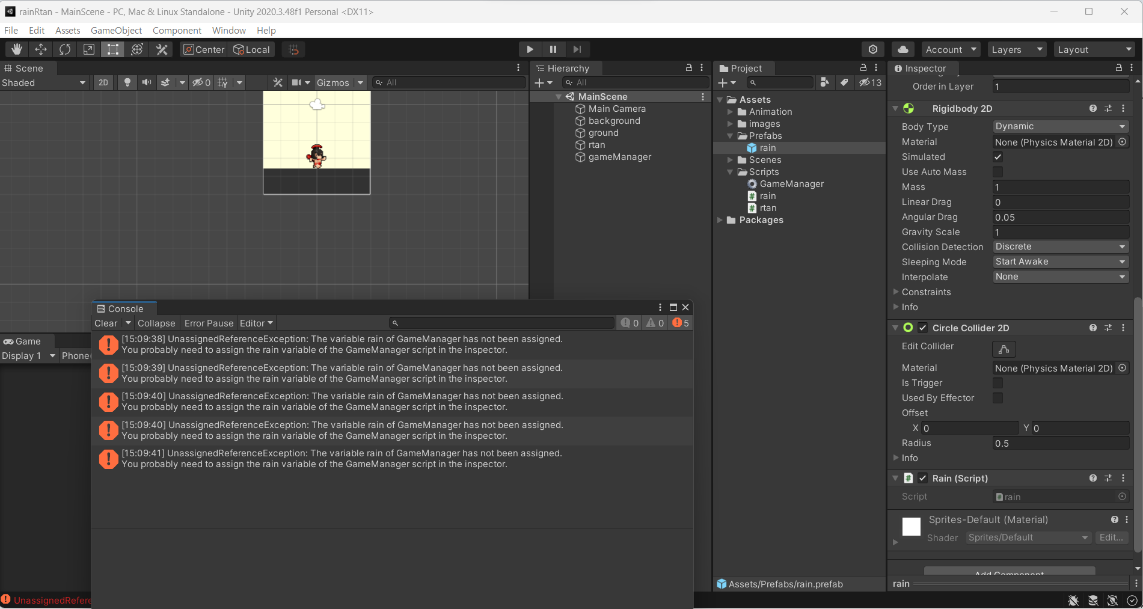Screen dimensions: 1143x609
Task: Select the Rect tool
Action: (x=113, y=49)
